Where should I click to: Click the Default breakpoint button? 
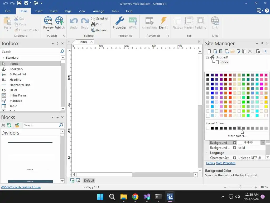coord(89,181)
